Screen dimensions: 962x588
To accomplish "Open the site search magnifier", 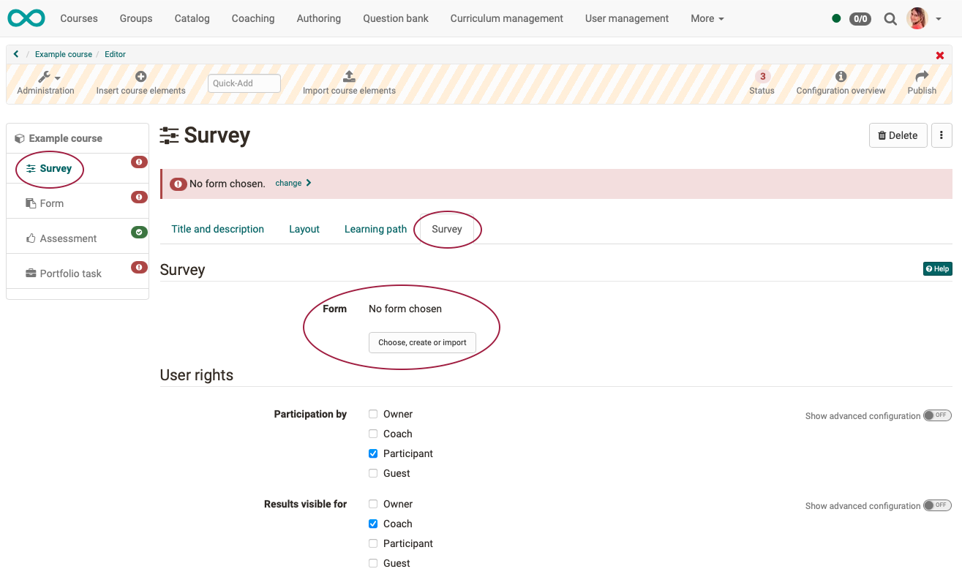I will 890,18.
